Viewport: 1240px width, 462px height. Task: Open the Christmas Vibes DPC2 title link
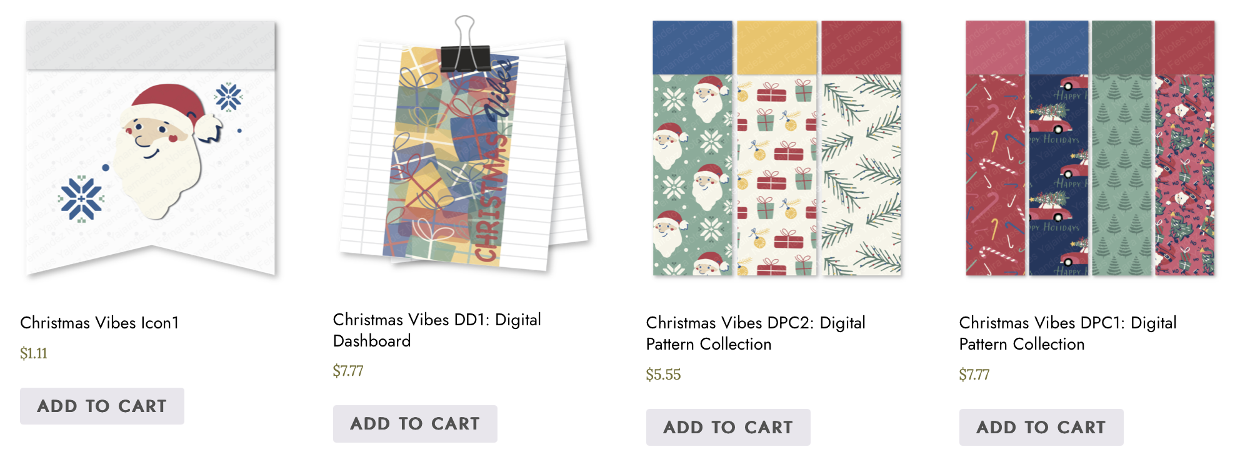coord(756,333)
